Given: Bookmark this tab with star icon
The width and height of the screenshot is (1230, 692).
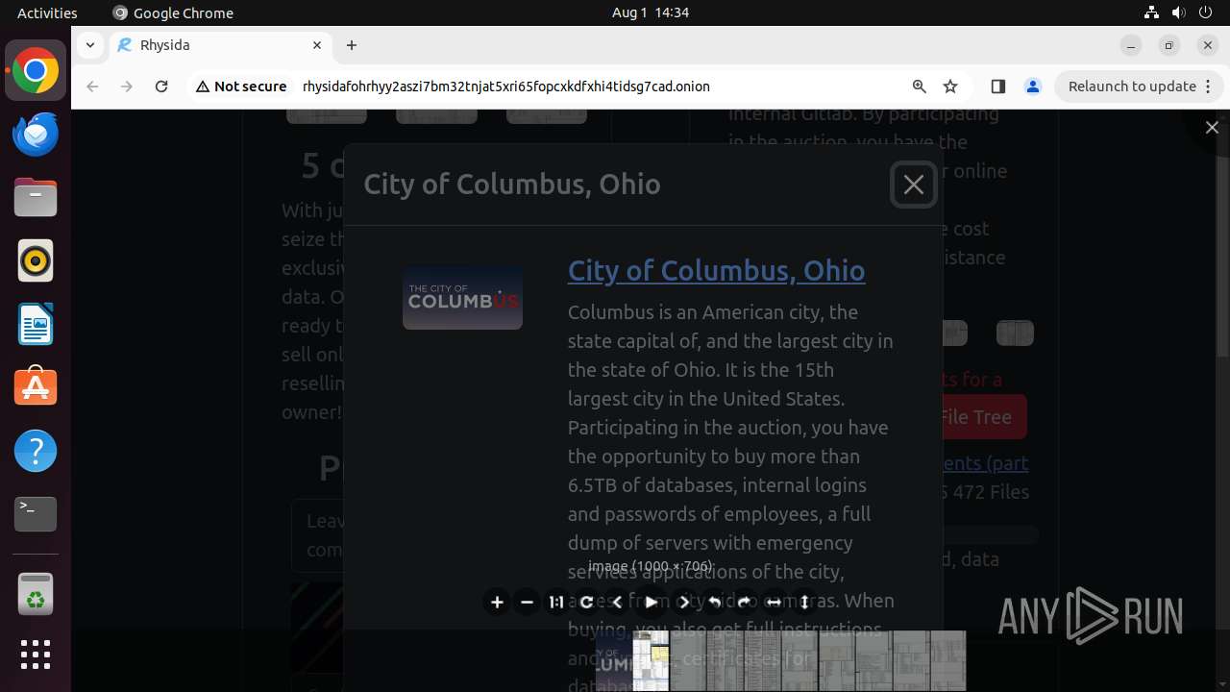Looking at the screenshot, I should click(x=950, y=86).
